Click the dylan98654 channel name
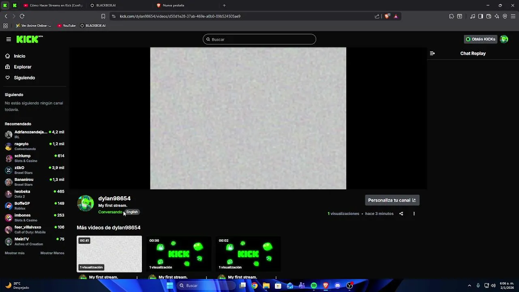This screenshot has width=519, height=292. [x=114, y=198]
